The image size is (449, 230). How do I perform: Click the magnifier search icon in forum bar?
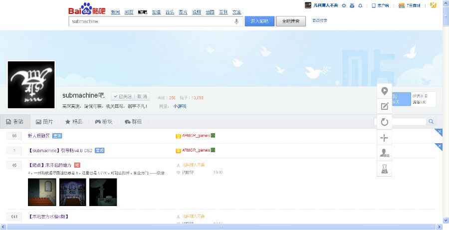tap(431, 121)
